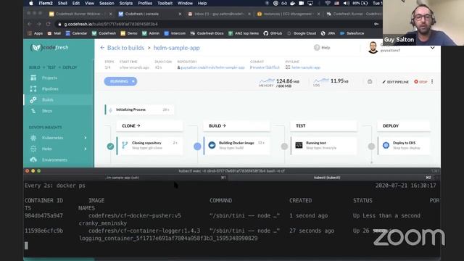Open the Salesforce bookmark
This screenshot has height=261, width=464.
(352, 33)
